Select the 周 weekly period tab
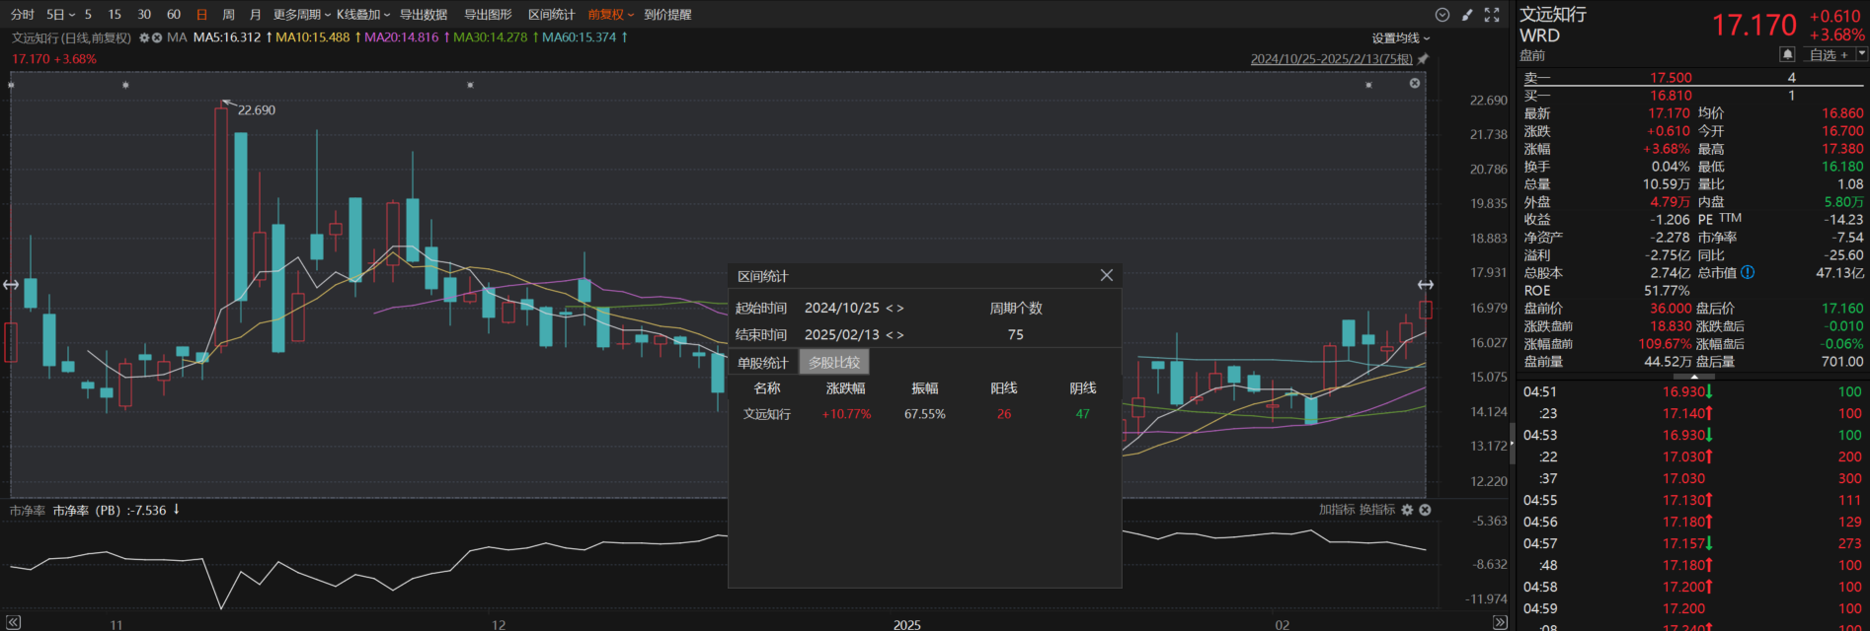Image resolution: width=1870 pixels, height=631 pixels. [229, 15]
